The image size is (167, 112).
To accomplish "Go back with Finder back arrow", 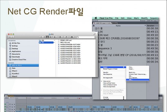I will (10, 37).
